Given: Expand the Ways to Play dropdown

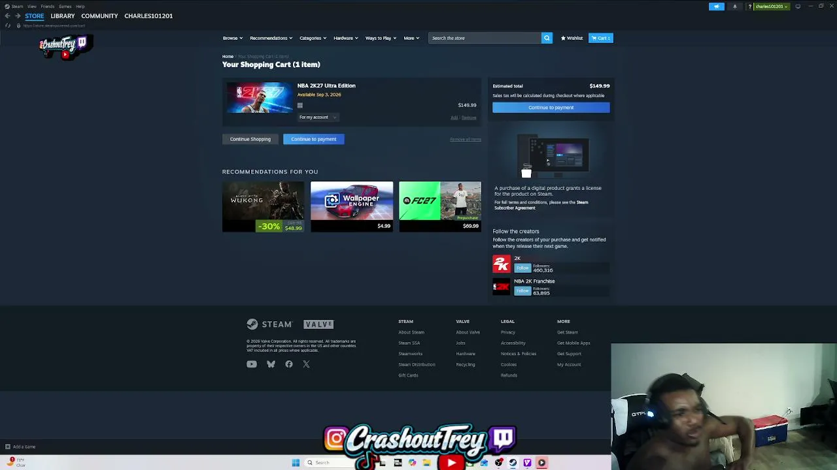Looking at the screenshot, I should click(381, 38).
